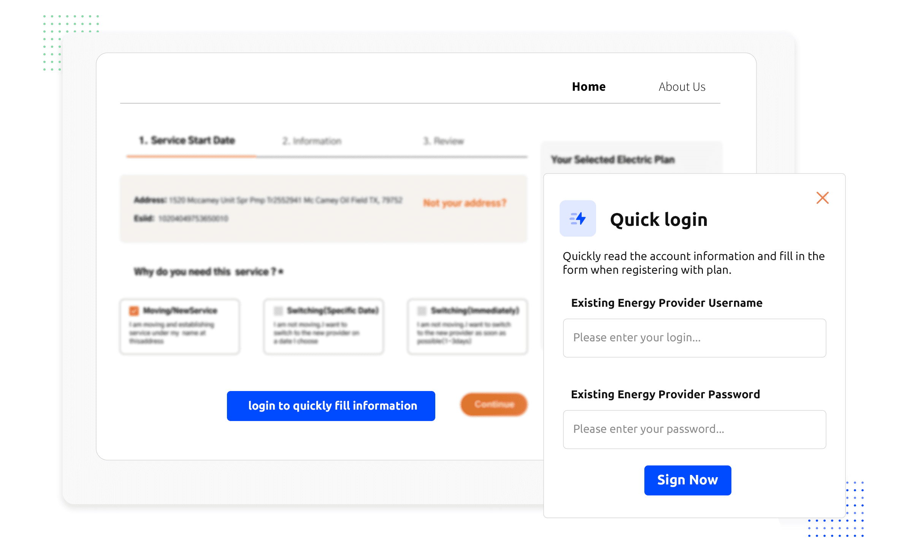Check the Switching (Specific Date) checkbox

click(278, 311)
